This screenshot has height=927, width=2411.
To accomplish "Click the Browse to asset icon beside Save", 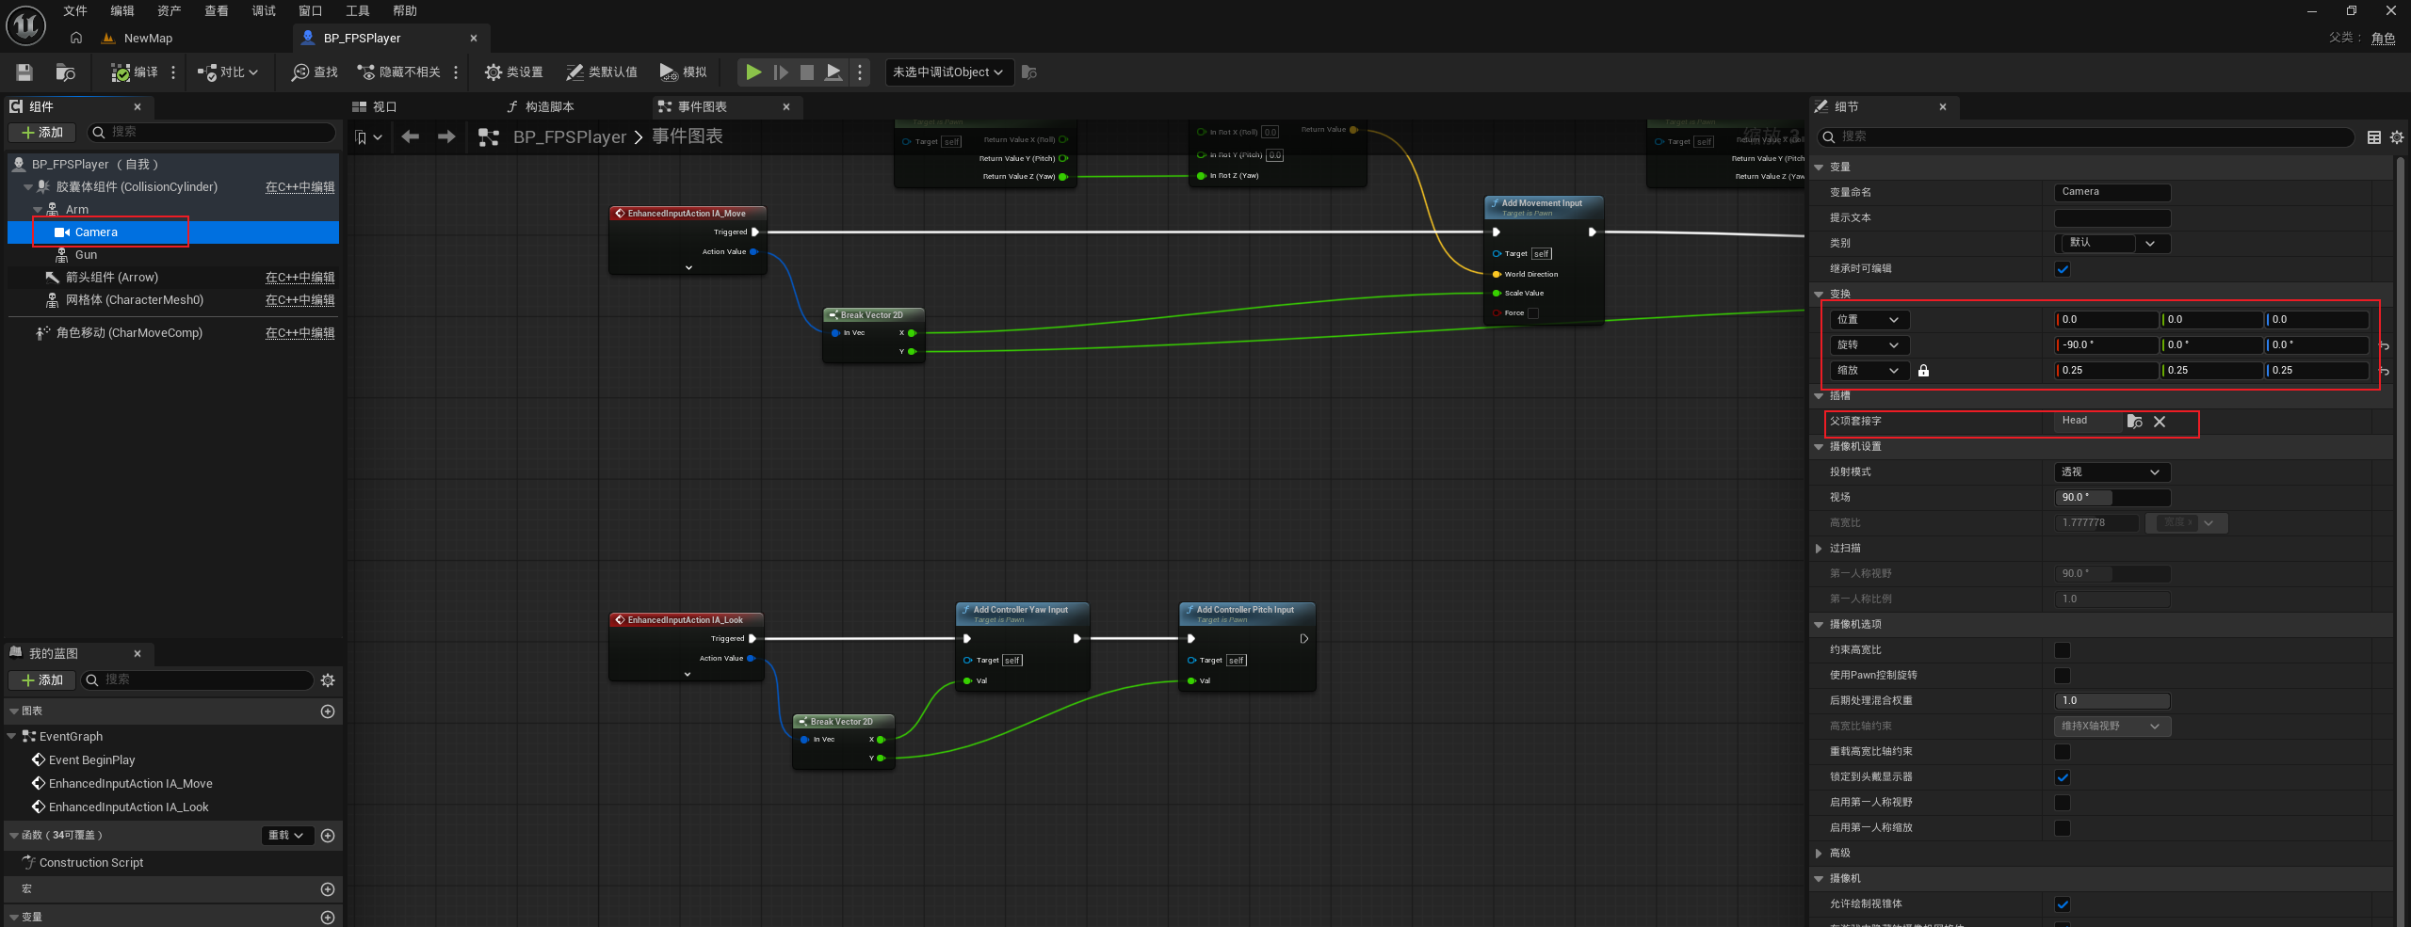I will [65, 72].
